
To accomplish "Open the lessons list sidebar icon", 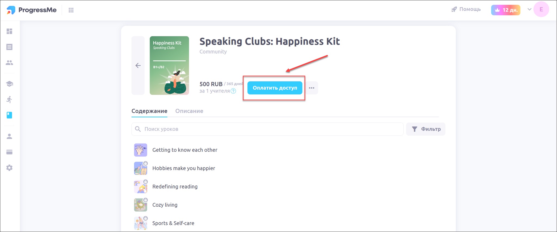I will (10, 47).
